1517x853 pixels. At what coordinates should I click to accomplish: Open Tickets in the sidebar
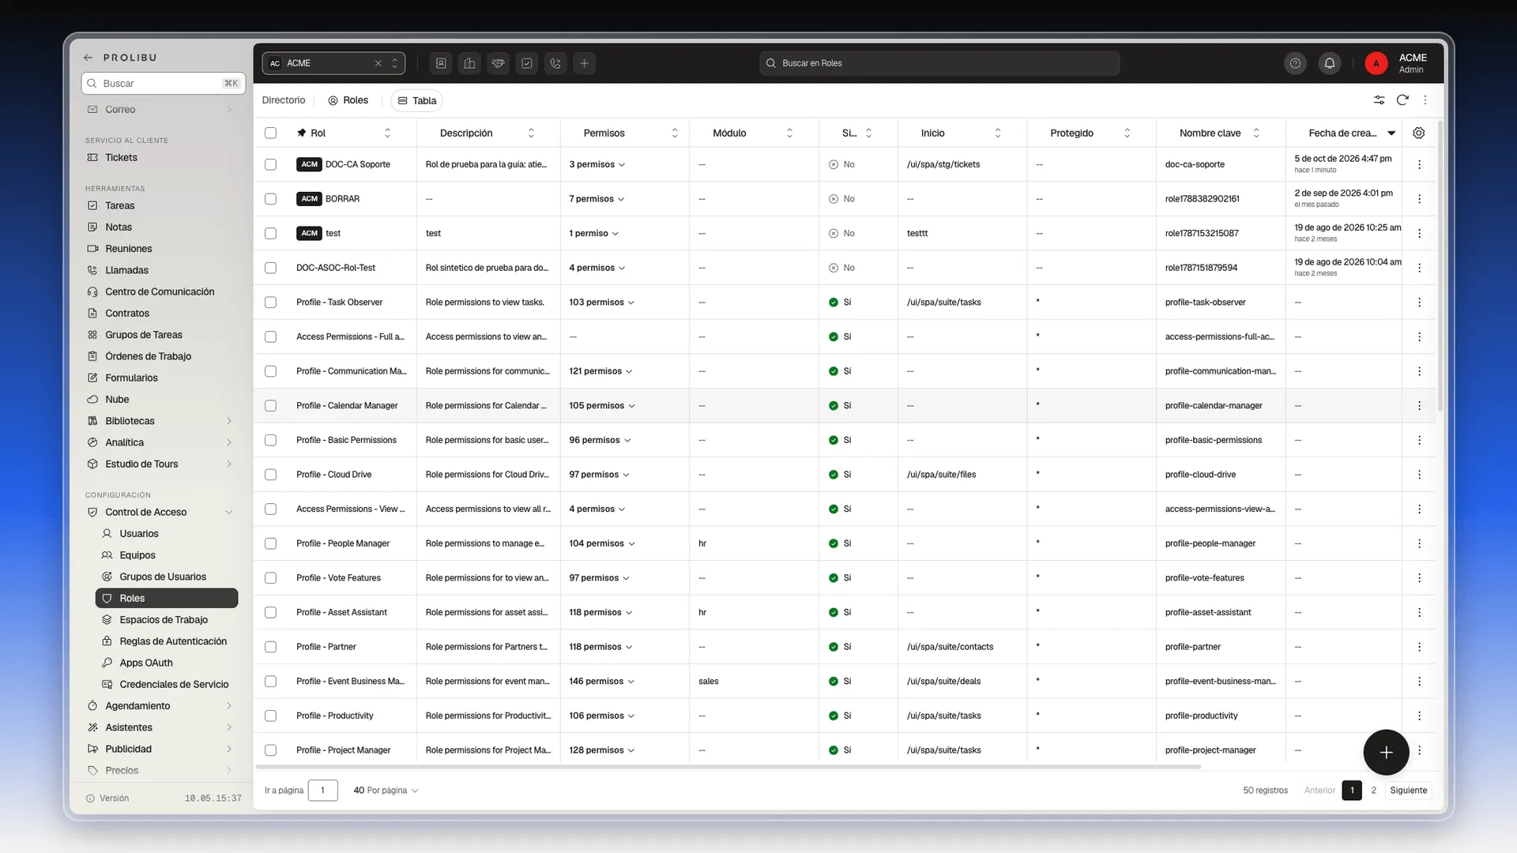121,158
